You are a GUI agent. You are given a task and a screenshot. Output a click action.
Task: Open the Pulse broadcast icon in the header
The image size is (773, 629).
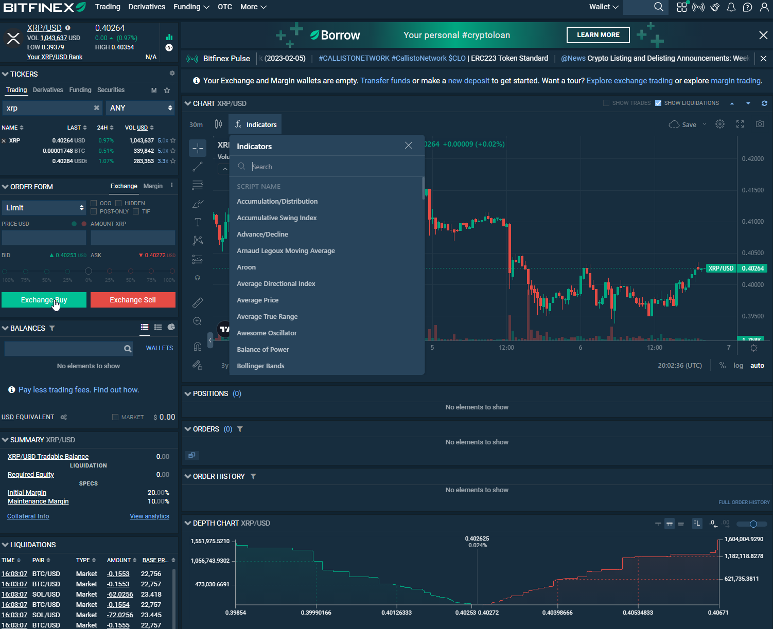(698, 7)
